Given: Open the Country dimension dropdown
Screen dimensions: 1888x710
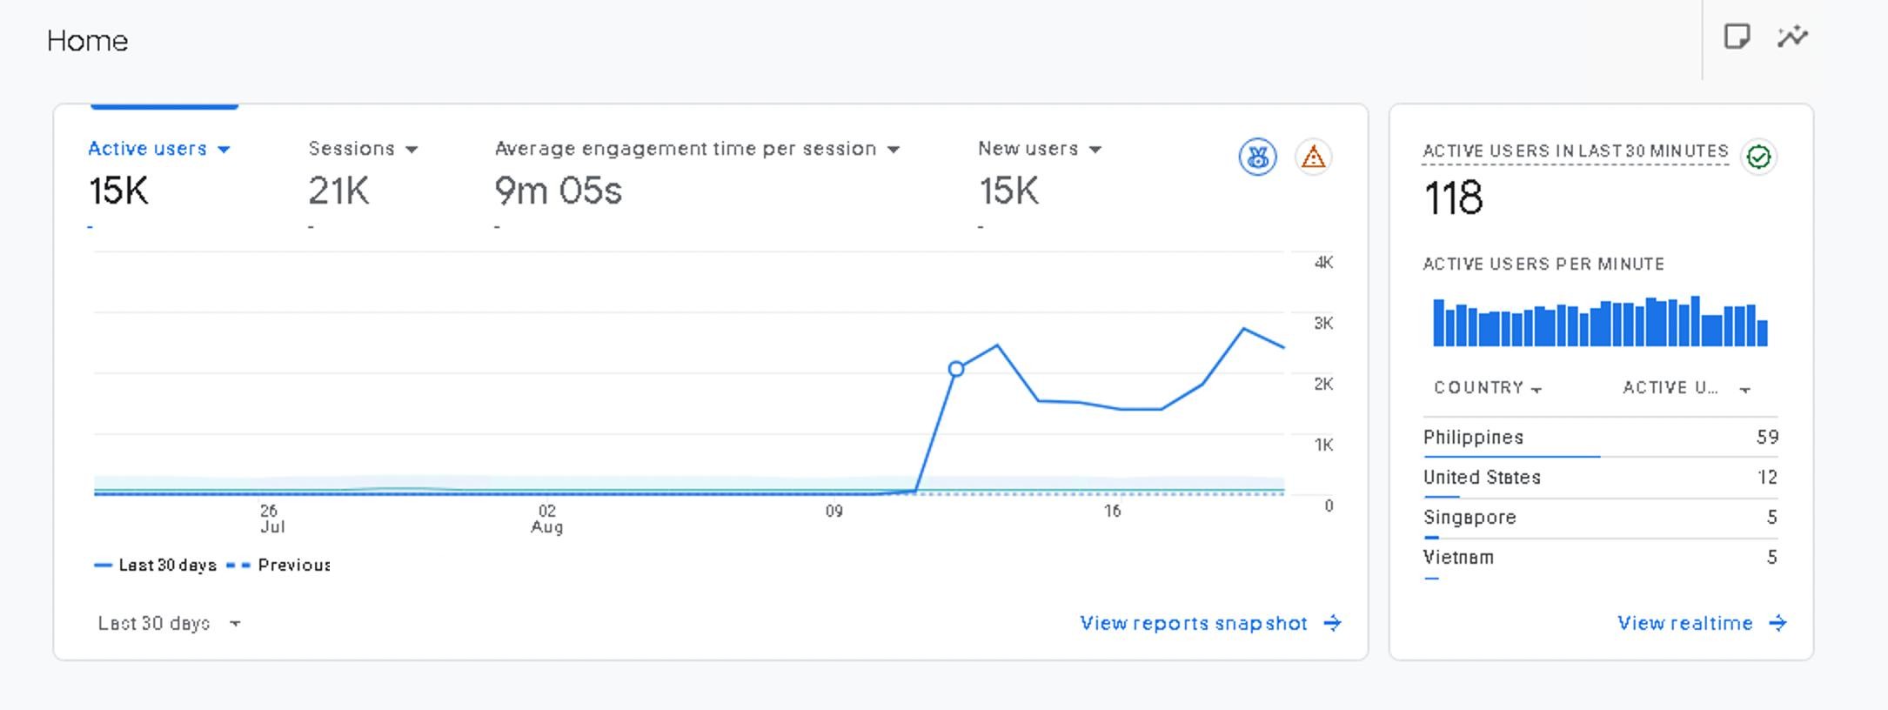Looking at the screenshot, I should (x=1487, y=388).
